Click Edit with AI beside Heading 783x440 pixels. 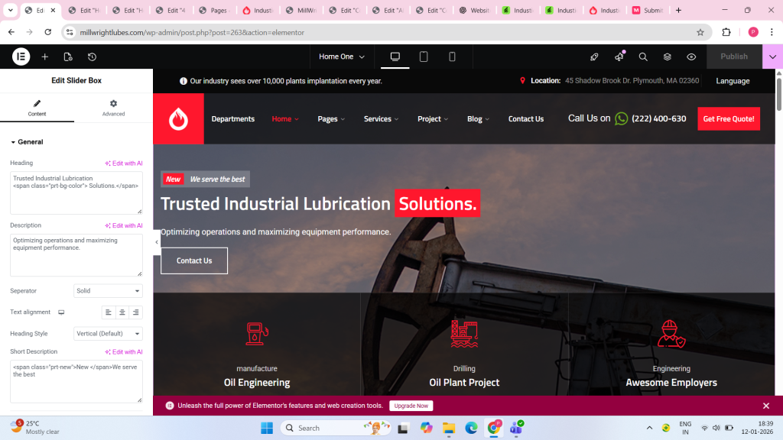coord(124,163)
